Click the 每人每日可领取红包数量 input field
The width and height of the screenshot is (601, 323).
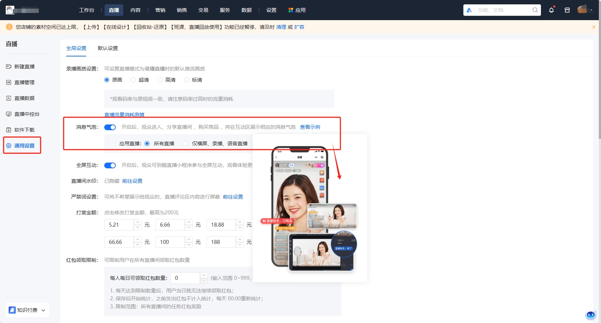coord(185,278)
